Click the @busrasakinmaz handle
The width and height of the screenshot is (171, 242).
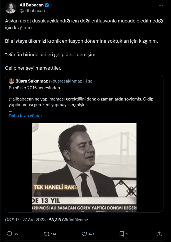pyautogui.click(x=65, y=81)
